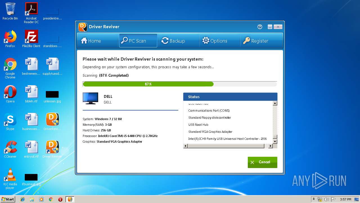Image resolution: width=360 pixels, height=203 pixels.
Task: Click the Opera taskbar icon
Action: 60,199
